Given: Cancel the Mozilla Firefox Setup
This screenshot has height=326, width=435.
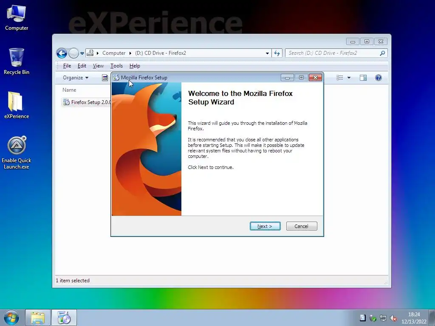Looking at the screenshot, I should (x=301, y=226).
